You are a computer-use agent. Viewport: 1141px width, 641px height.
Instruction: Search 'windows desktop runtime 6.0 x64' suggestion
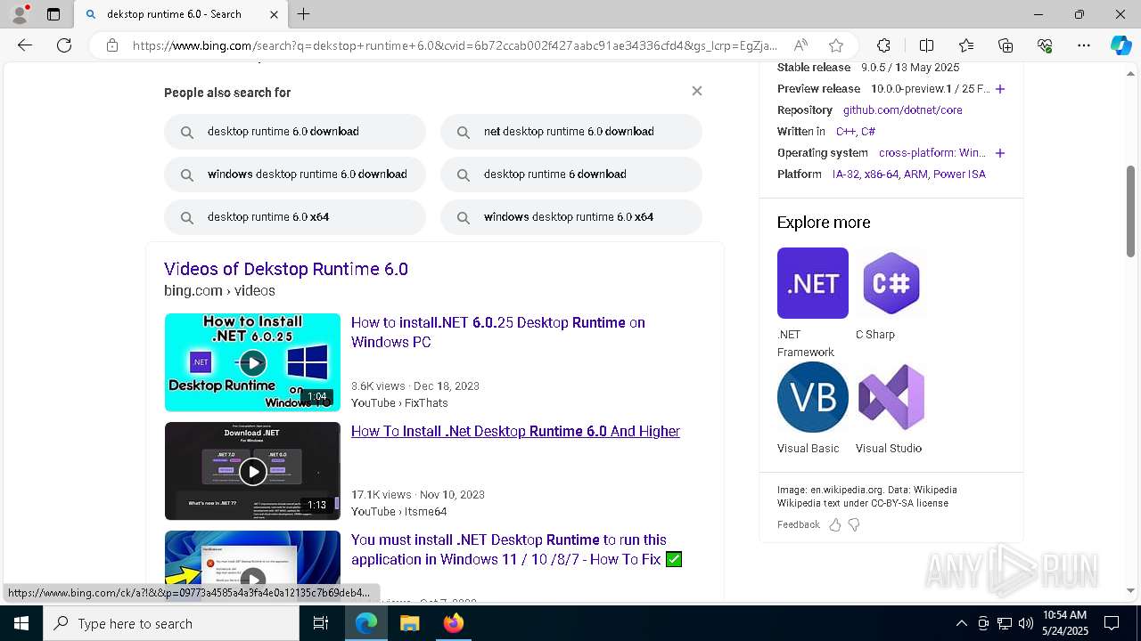click(571, 217)
